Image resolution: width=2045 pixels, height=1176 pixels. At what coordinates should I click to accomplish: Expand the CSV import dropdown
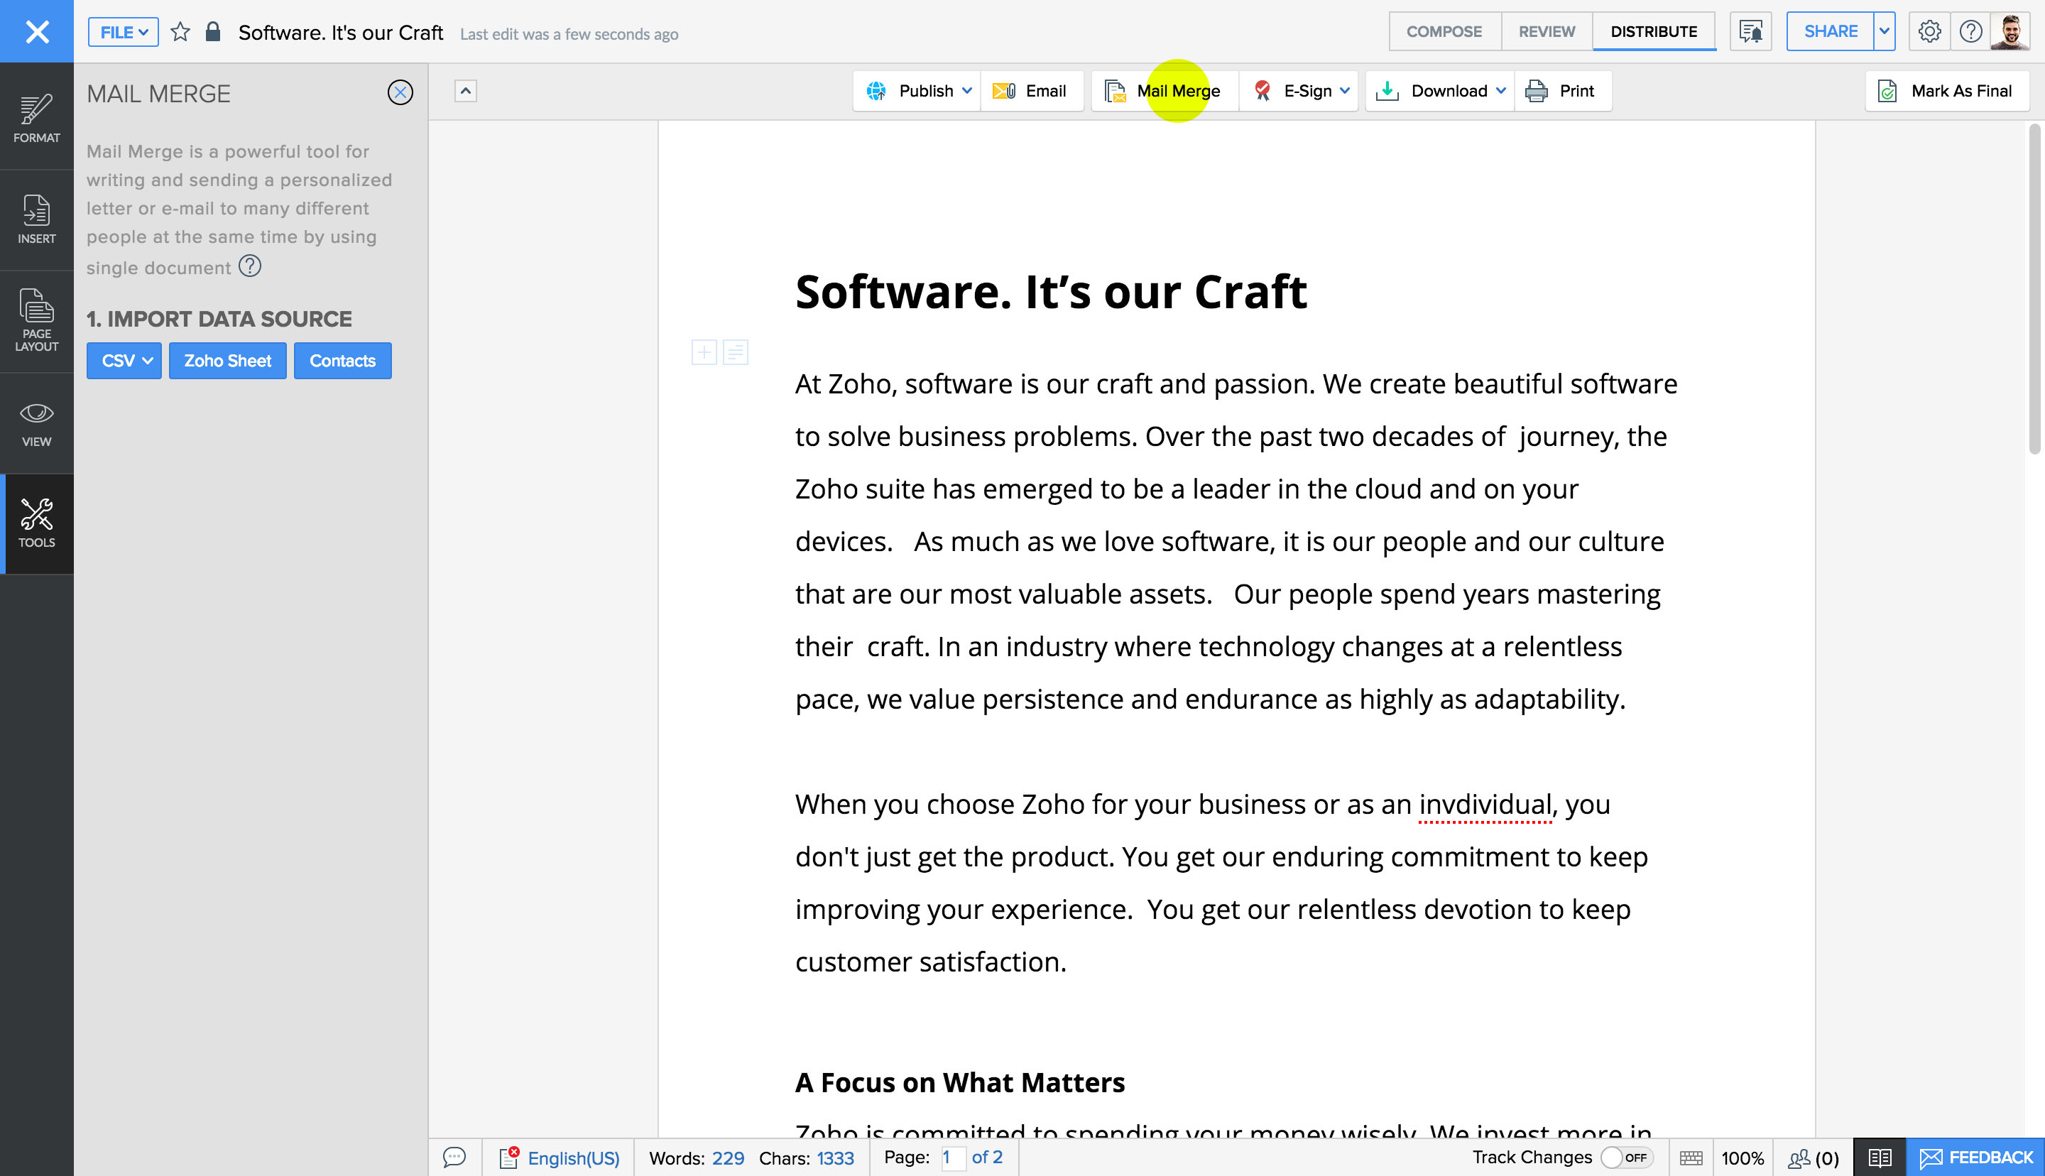[x=124, y=361]
